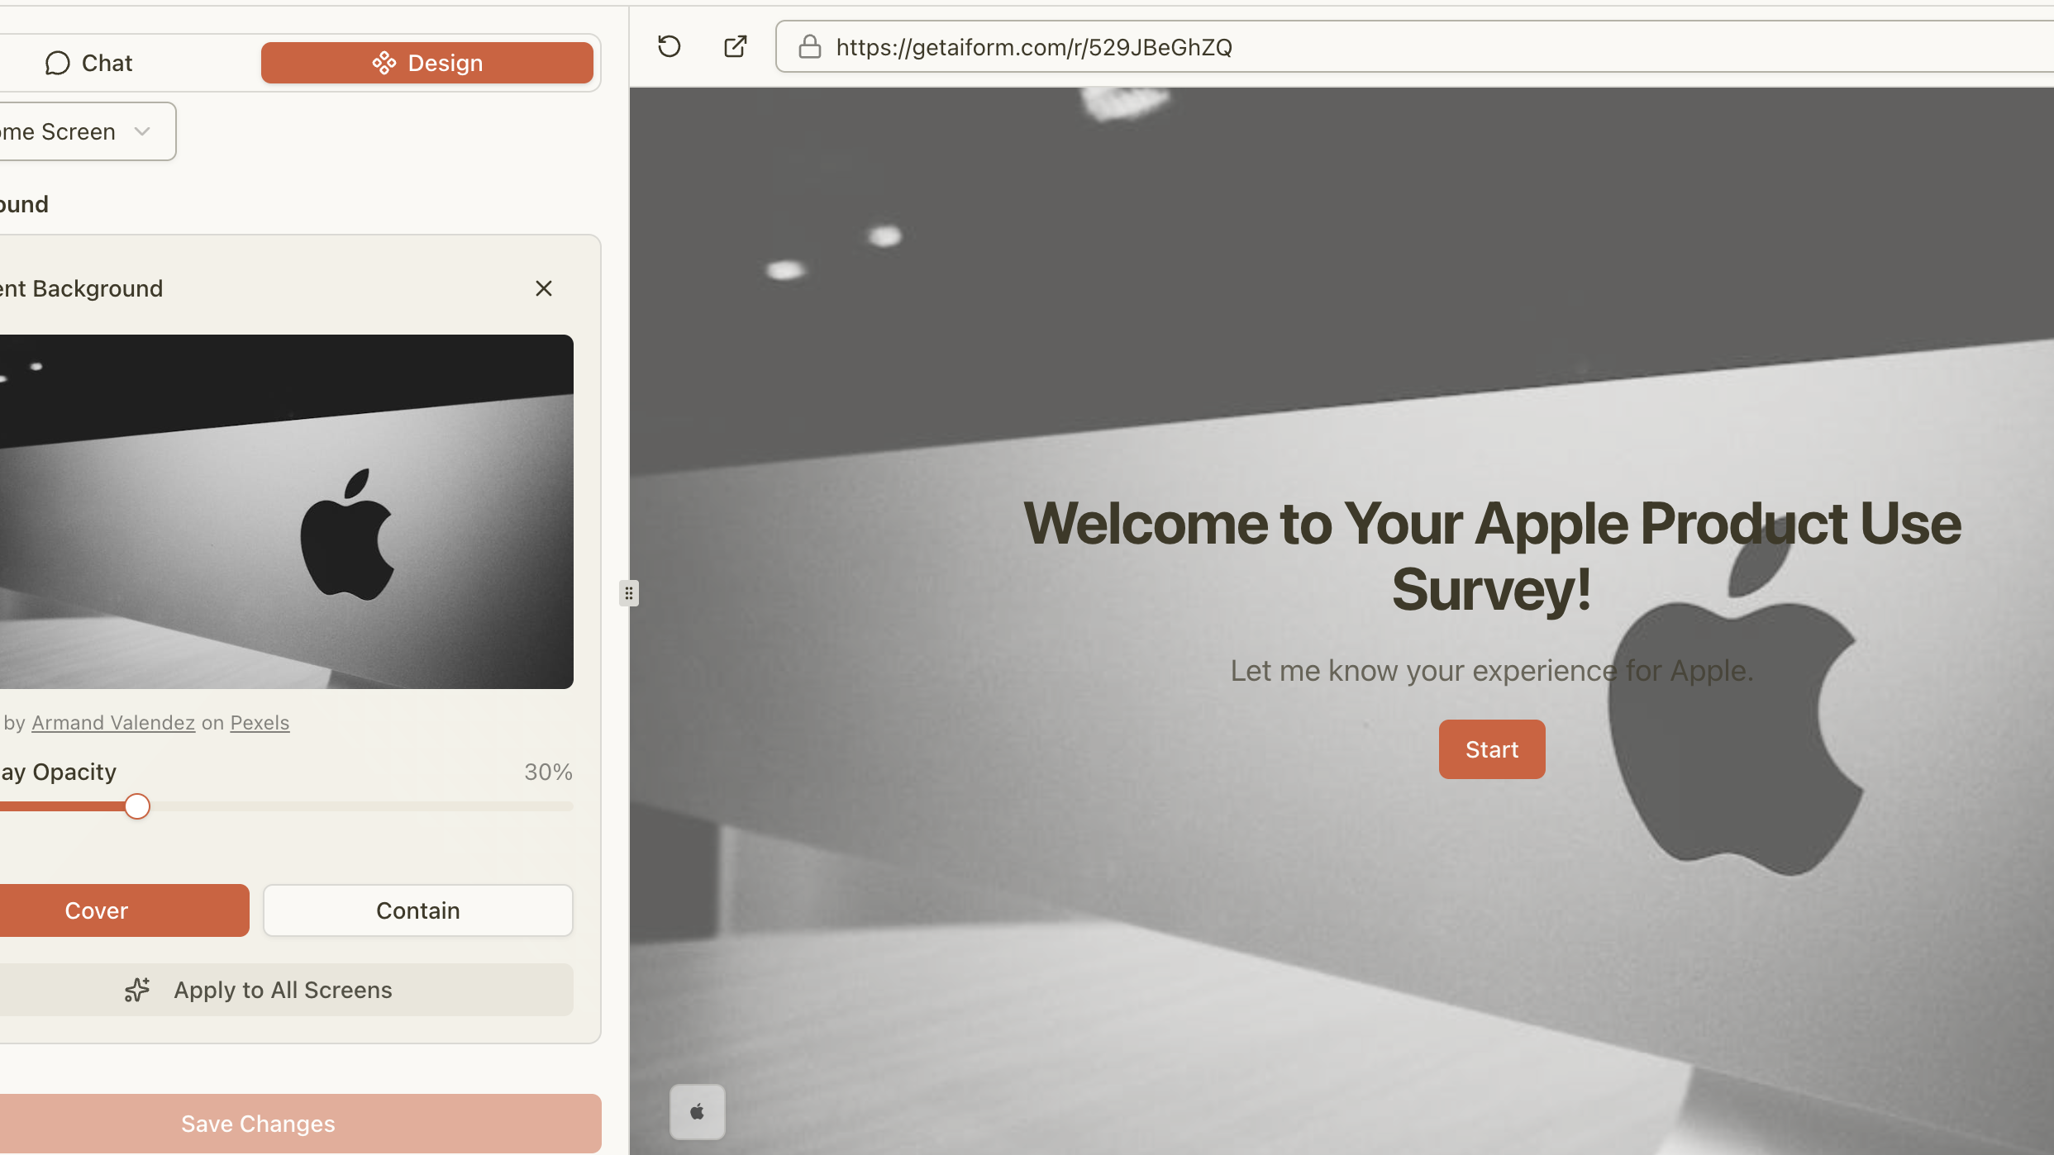This screenshot has height=1155, width=2054.
Task: Click the Apple logo badge at the bottom left of the preview
Action: tap(697, 1112)
